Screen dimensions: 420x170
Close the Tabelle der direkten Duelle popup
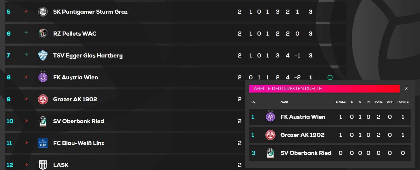[406, 89]
